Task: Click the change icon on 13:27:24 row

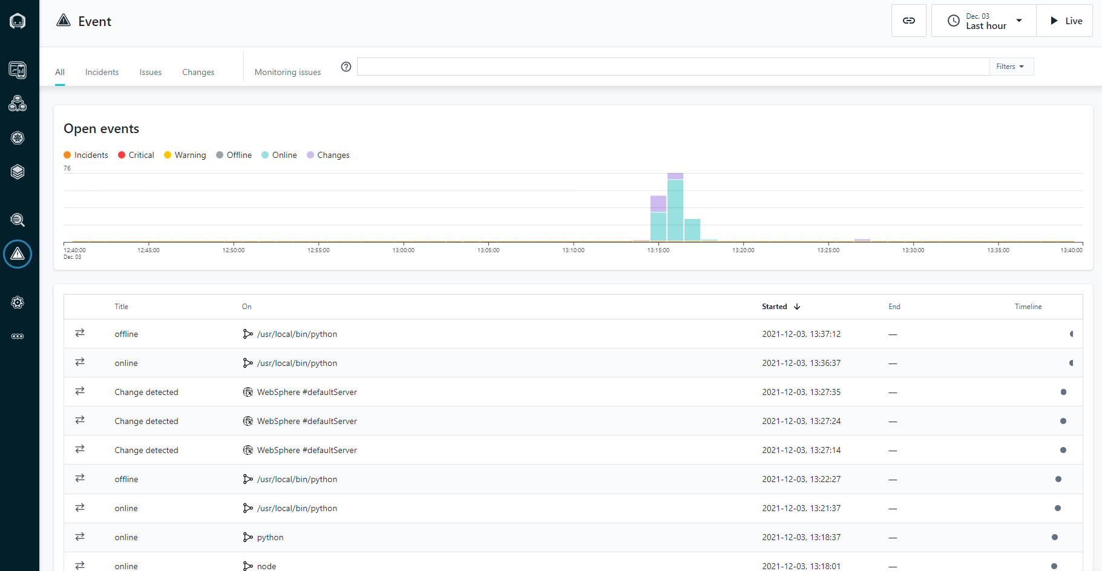Action: click(80, 420)
